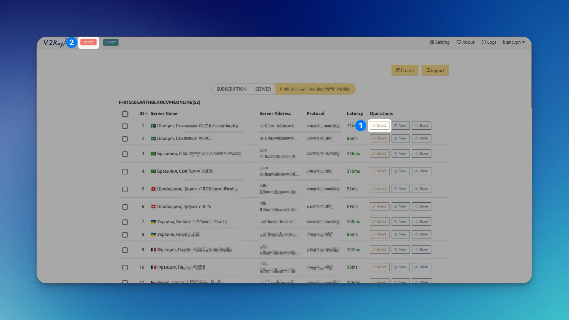This screenshot has width=569, height=320.
Task: Click the Setting gear icon
Action: [432, 42]
